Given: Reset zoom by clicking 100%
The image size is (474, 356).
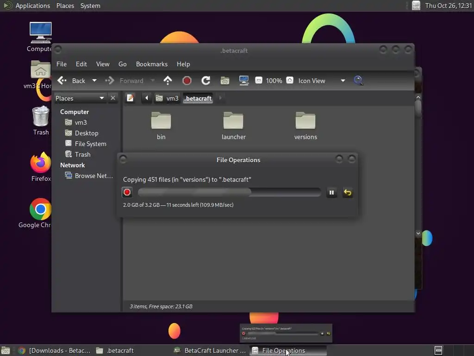Looking at the screenshot, I should coord(274,81).
